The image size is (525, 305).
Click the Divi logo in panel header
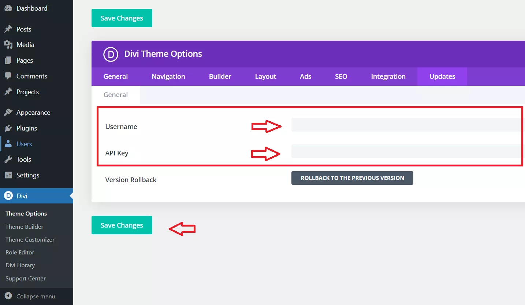click(111, 54)
